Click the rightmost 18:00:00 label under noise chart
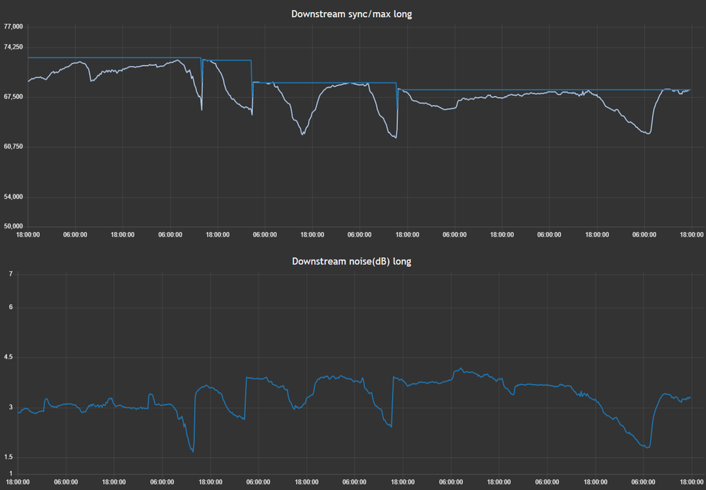The height and width of the screenshot is (490, 706). point(690,482)
